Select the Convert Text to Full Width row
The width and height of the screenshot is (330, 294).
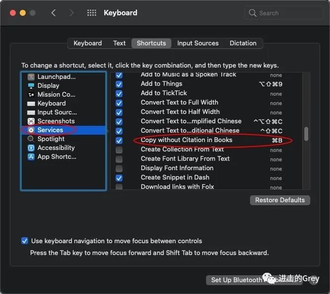tap(206, 103)
